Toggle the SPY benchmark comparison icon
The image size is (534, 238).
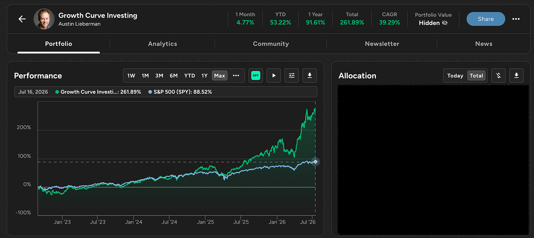(x=256, y=75)
